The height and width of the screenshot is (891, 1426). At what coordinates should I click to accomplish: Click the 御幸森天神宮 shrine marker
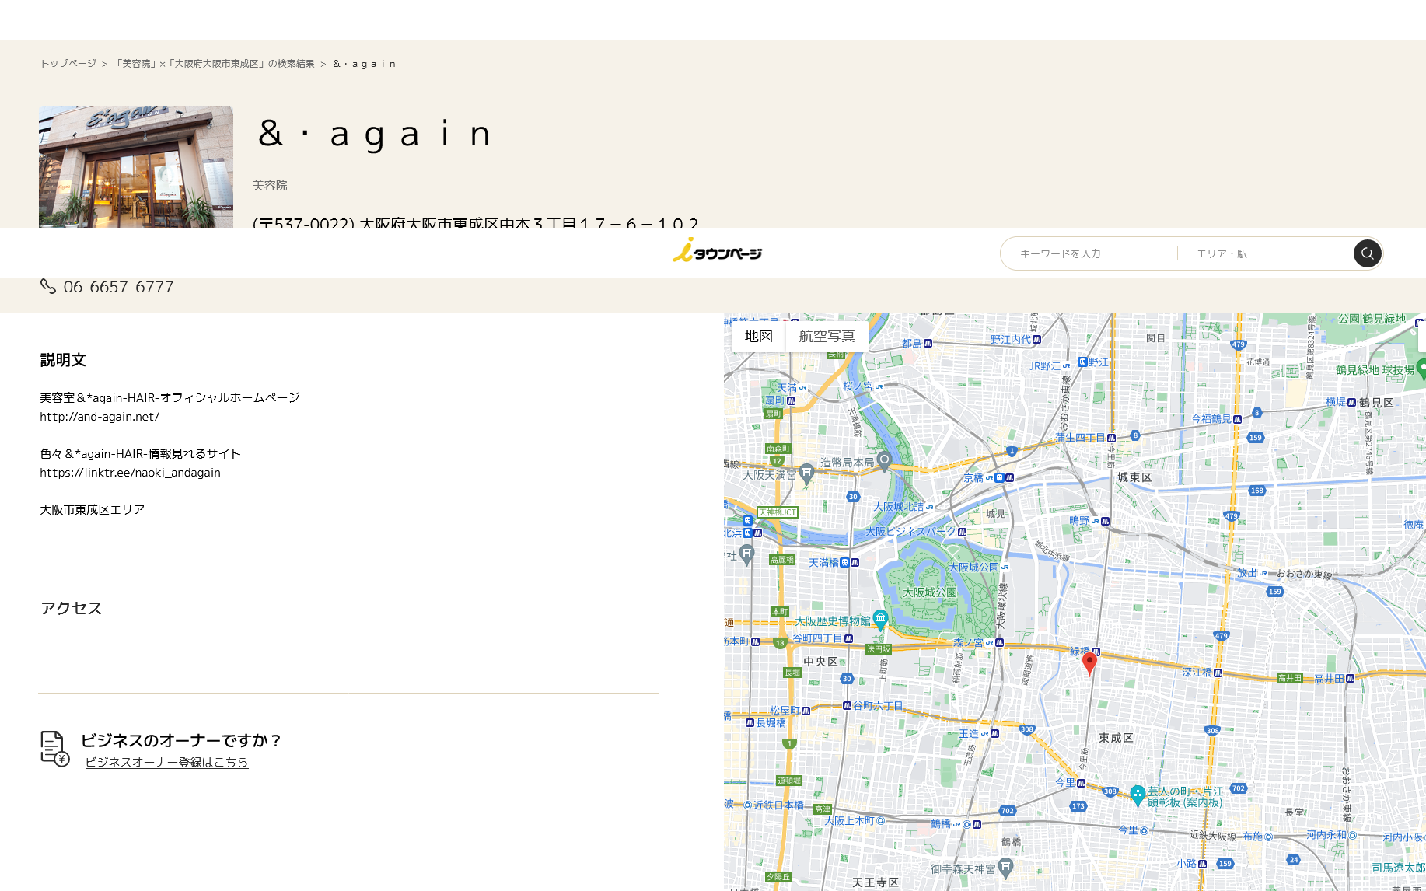[1005, 865]
